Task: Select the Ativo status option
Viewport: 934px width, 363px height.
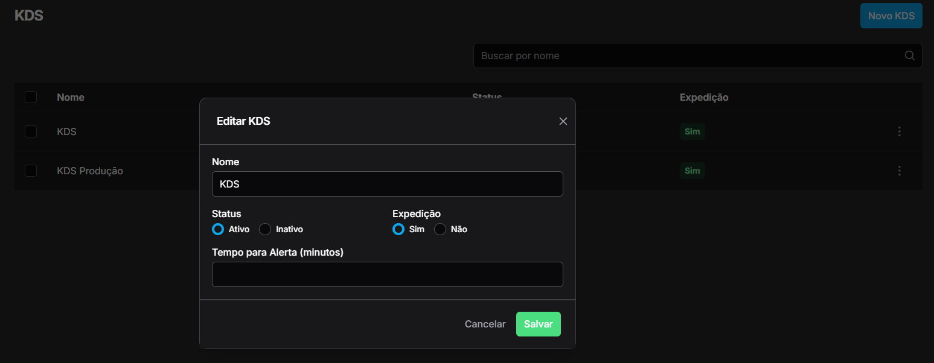Action: tap(218, 229)
